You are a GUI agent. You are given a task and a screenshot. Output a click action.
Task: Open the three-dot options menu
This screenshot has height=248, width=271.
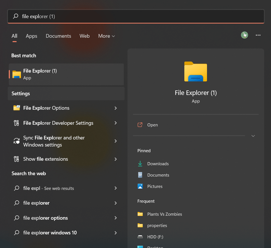click(258, 35)
